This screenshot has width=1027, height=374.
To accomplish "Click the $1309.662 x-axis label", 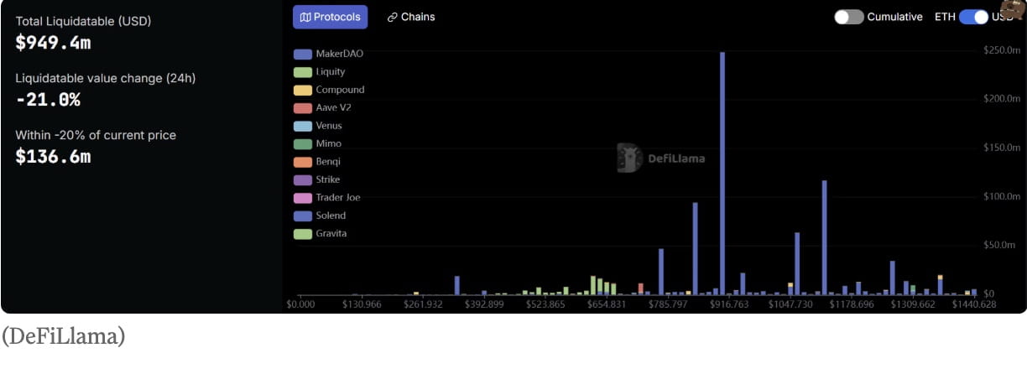I will click(x=913, y=304).
